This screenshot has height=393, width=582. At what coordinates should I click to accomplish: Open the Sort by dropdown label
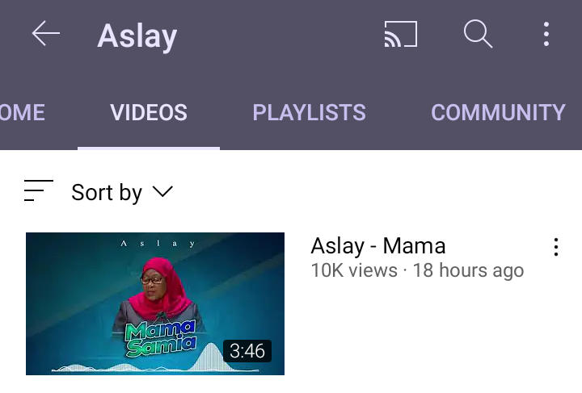click(107, 193)
